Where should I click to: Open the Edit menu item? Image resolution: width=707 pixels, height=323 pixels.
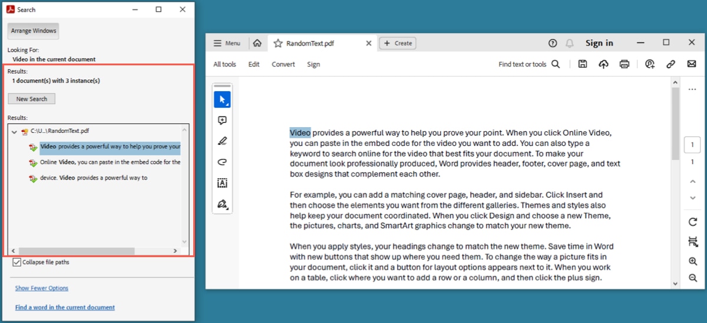point(254,64)
